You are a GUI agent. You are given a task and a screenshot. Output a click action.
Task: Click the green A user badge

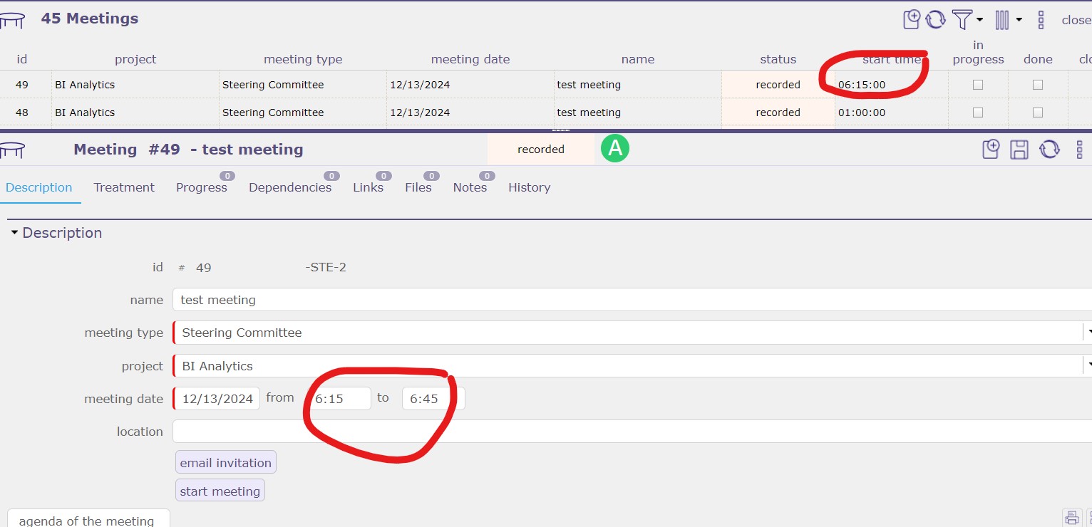pyautogui.click(x=614, y=149)
